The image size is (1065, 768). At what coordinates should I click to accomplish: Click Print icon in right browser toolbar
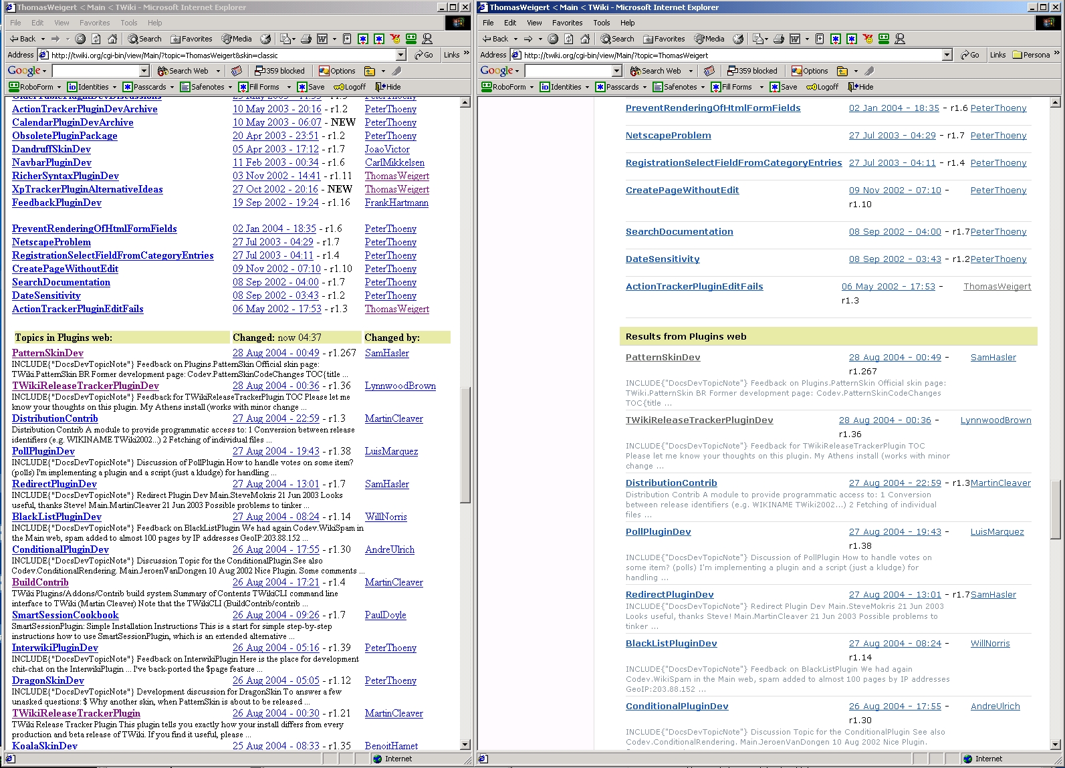779,39
